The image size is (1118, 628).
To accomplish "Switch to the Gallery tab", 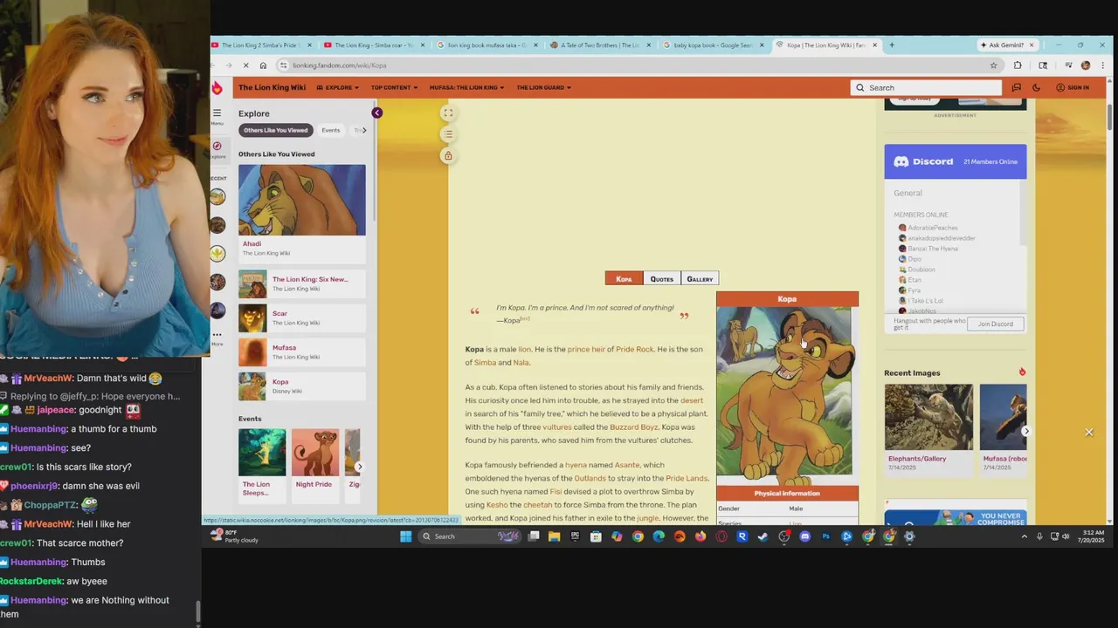I will click(700, 278).
